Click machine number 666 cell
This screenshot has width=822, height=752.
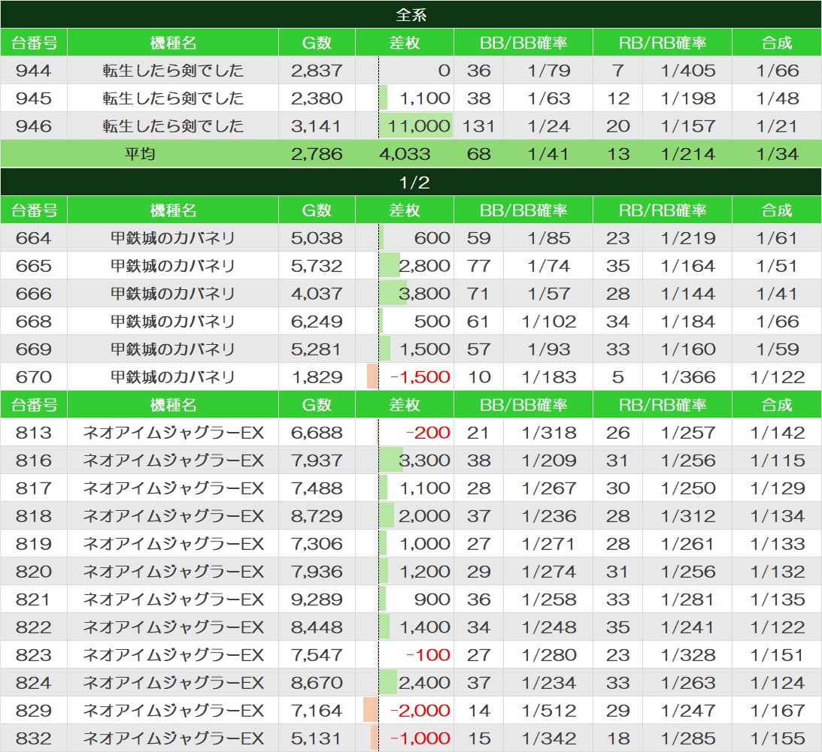[x=34, y=293]
